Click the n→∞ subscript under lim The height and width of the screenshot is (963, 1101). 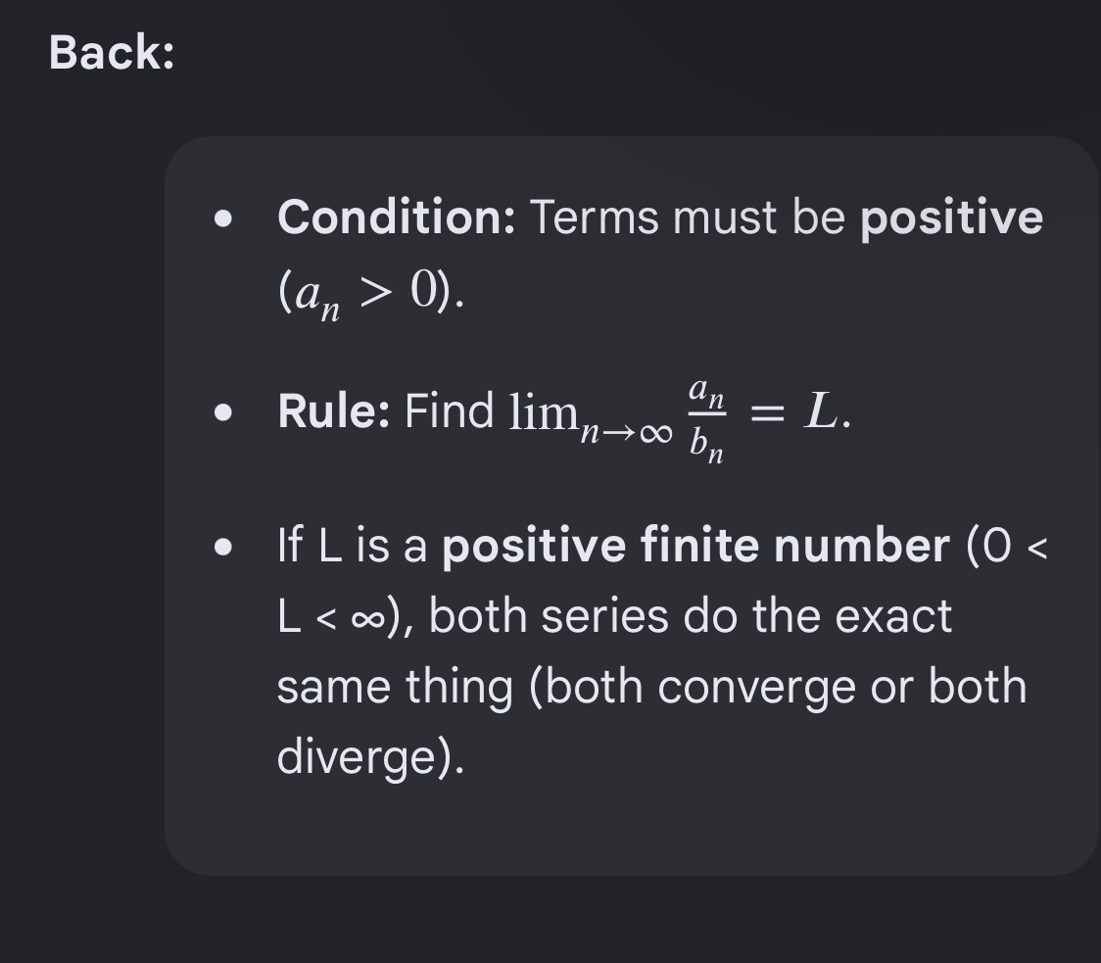pos(626,433)
